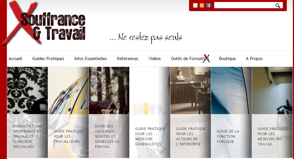Open the Vidéos menu item
Viewport: 294px width, 159px height.
[154, 59]
